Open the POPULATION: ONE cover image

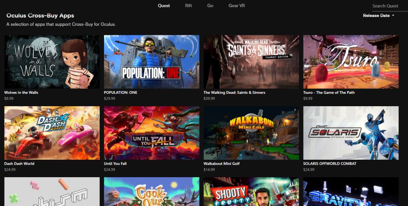coord(152,62)
